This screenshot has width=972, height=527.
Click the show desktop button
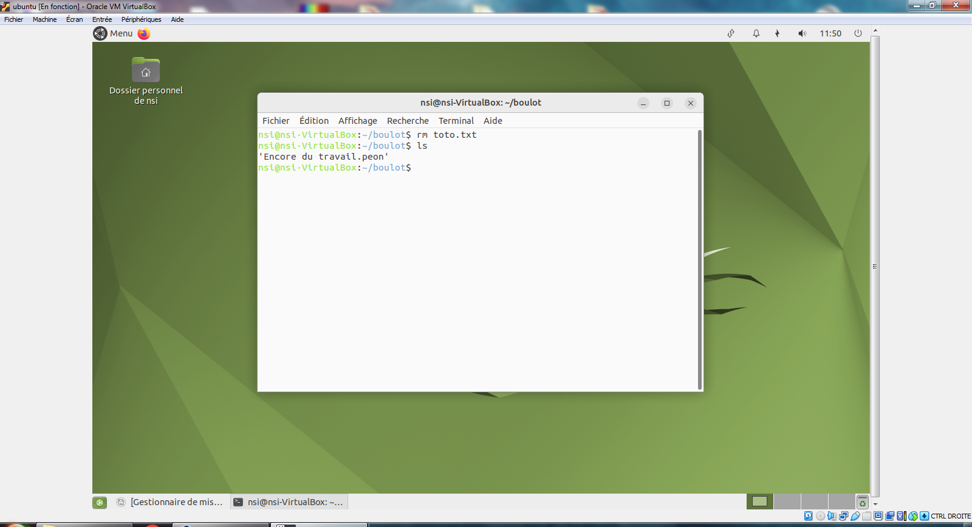pos(100,502)
